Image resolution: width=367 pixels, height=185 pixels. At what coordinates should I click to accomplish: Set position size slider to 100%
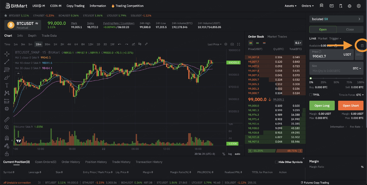(363, 79)
